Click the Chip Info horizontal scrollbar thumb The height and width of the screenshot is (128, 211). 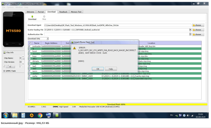[x=10, y=67]
